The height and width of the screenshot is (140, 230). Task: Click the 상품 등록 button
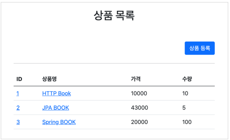(199, 48)
